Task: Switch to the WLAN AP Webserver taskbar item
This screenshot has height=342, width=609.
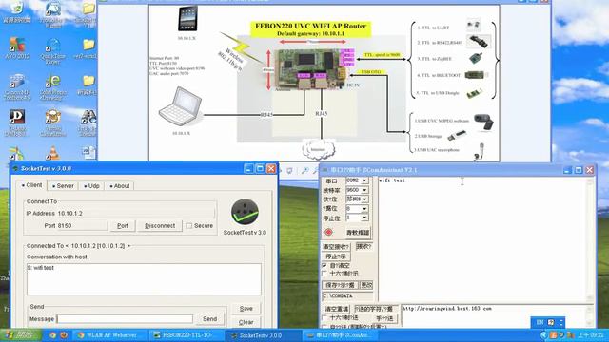Action: pyautogui.click(x=110, y=335)
